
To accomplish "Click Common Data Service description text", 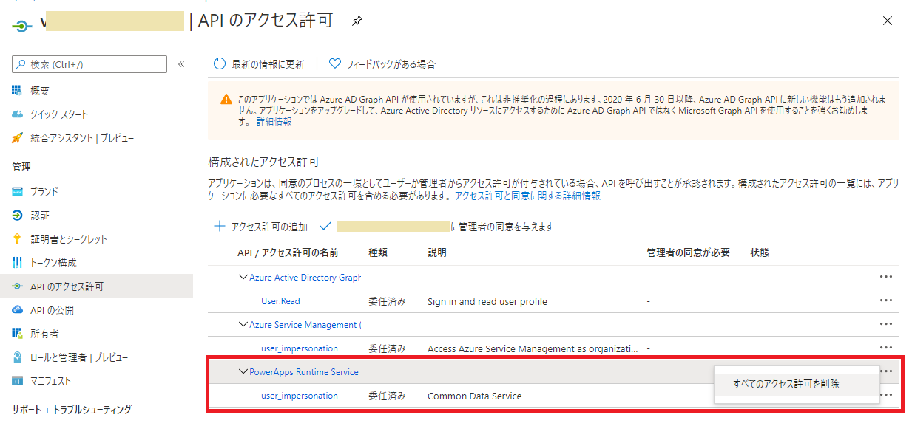I will tap(474, 396).
